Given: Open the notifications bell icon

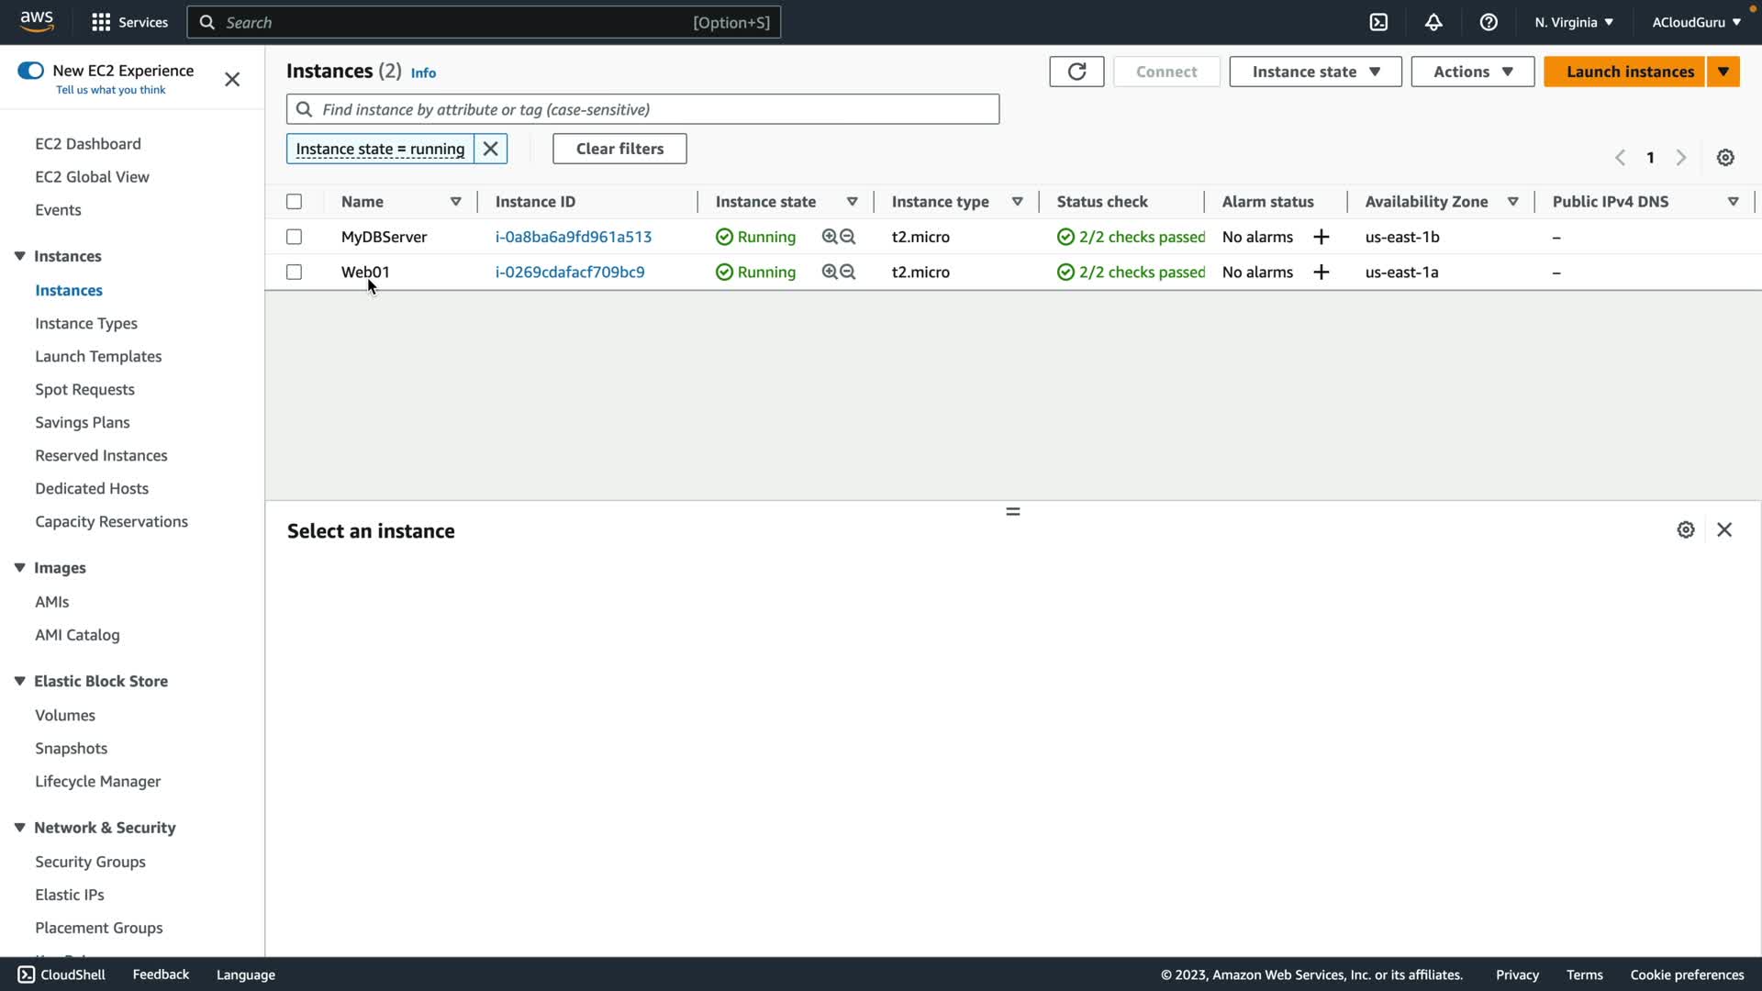Looking at the screenshot, I should click(x=1433, y=22).
